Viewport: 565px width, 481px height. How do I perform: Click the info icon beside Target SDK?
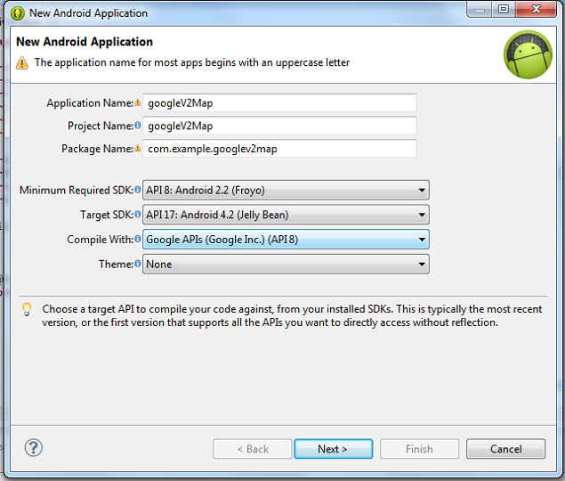(x=138, y=215)
